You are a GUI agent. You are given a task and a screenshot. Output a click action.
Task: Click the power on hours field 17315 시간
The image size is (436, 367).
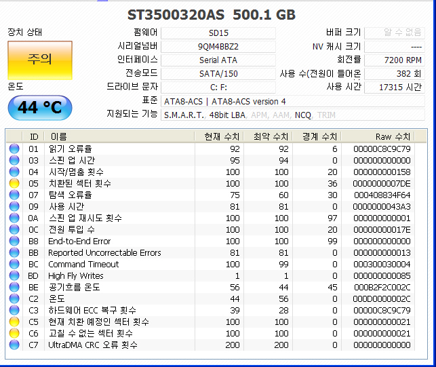(x=395, y=88)
